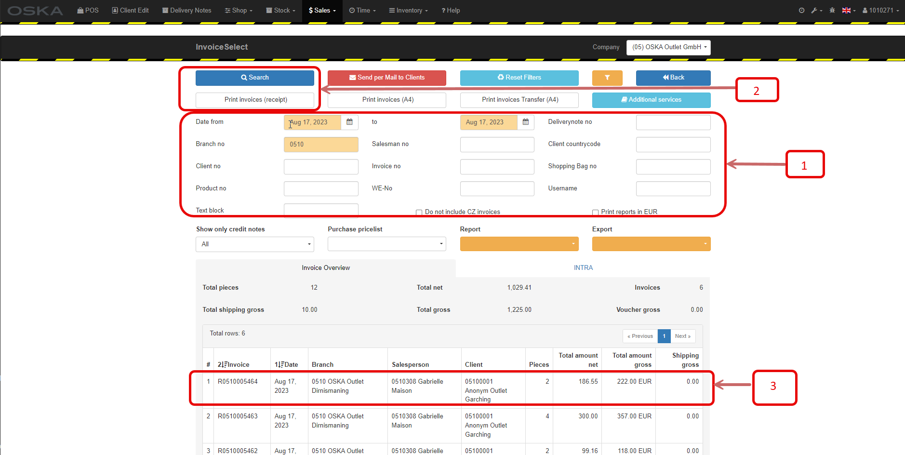Open the orange Export dropdown
This screenshot has height=455, width=905.
point(652,244)
